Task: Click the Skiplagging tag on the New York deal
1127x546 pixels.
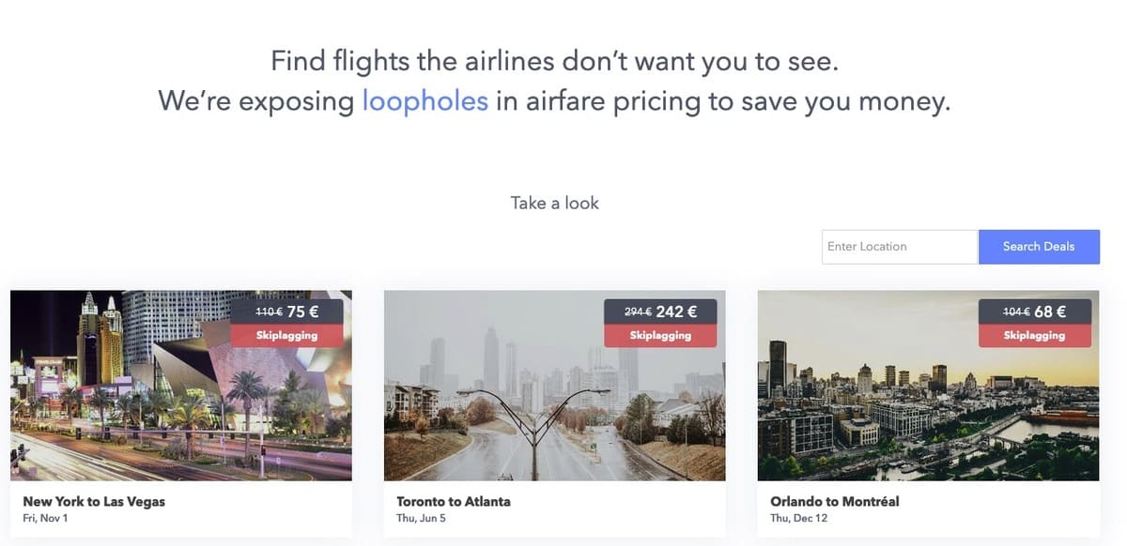Action: pos(286,335)
